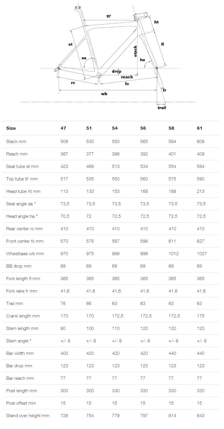Viewport: 224px width, 429px height.
Task: Select the 'Crank length mm' row label
Action: [x=23, y=316]
